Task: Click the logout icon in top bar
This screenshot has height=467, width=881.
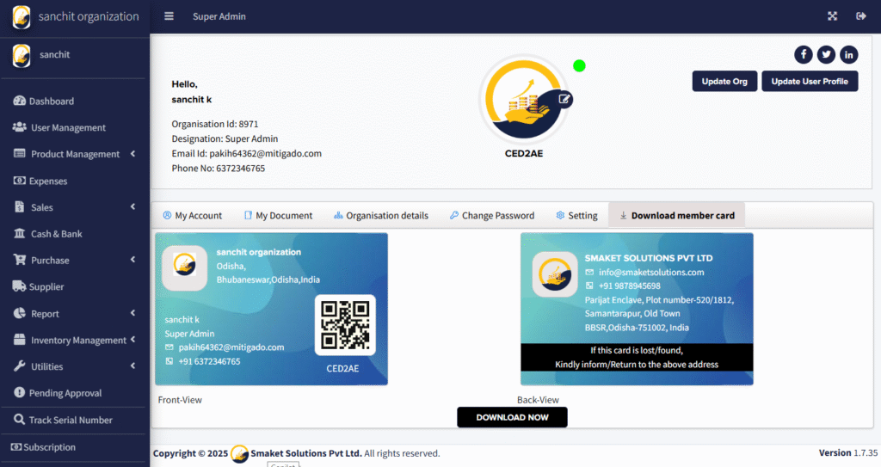Action: pos(860,16)
